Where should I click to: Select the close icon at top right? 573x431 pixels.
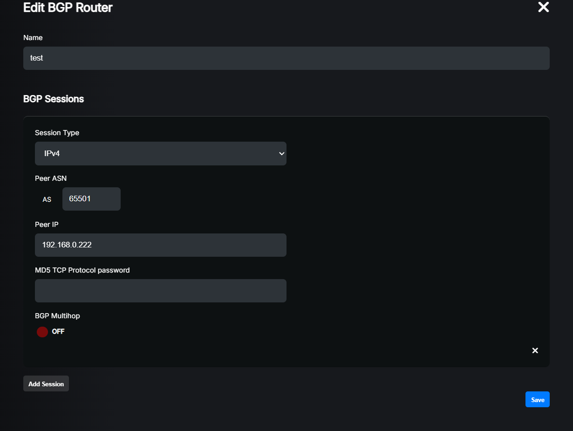tap(543, 7)
